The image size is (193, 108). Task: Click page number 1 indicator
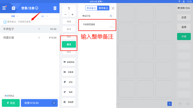170,104
